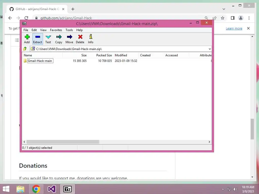Click the size value 15 395 305

[x=80, y=61]
